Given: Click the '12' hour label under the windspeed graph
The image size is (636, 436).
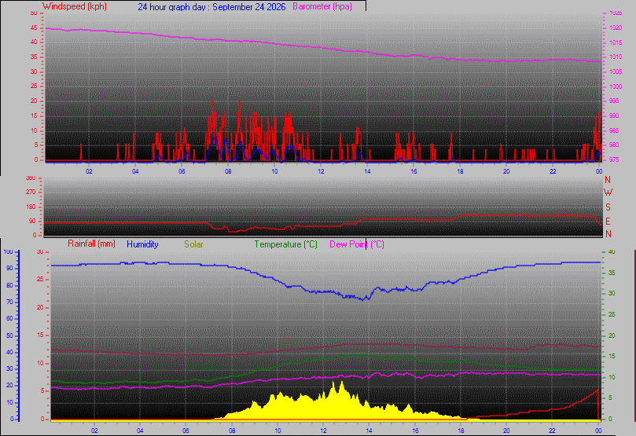Looking at the screenshot, I should [x=321, y=171].
